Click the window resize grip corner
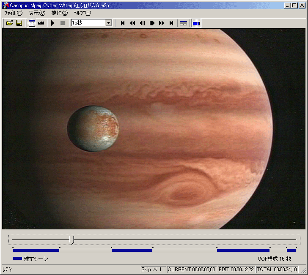The width and height of the screenshot is (308, 275). pyautogui.click(x=303, y=270)
